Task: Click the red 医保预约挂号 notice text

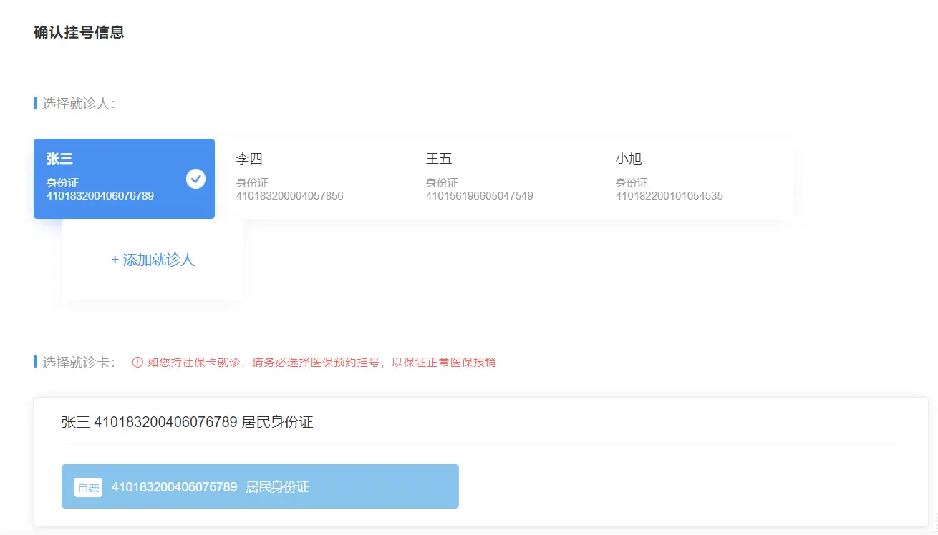Action: [x=321, y=363]
